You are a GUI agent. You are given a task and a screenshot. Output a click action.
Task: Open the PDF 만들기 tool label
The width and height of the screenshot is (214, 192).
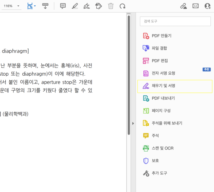pyautogui.click(x=162, y=36)
